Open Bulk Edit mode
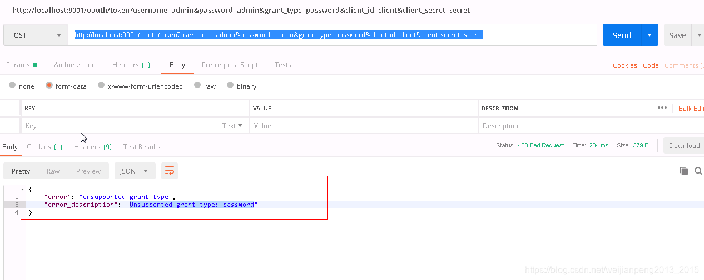 tap(691, 109)
